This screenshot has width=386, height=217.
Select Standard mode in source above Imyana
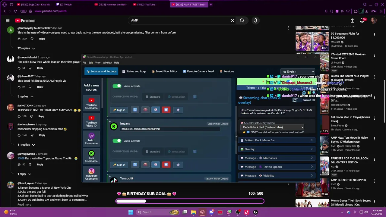(153, 96)
